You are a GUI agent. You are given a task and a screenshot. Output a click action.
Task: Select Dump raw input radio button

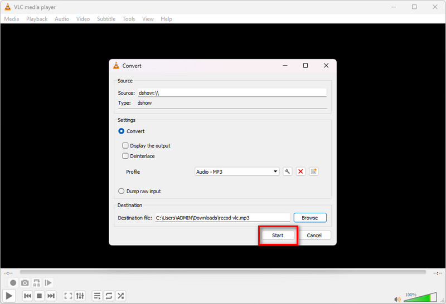point(121,191)
